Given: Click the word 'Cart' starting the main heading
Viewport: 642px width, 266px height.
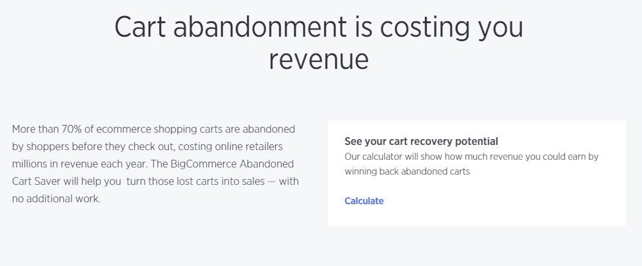Looking at the screenshot, I should (140, 27).
